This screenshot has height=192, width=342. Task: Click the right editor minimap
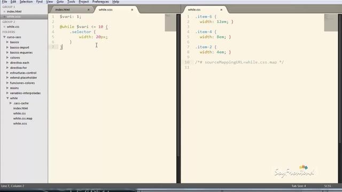point(331,22)
